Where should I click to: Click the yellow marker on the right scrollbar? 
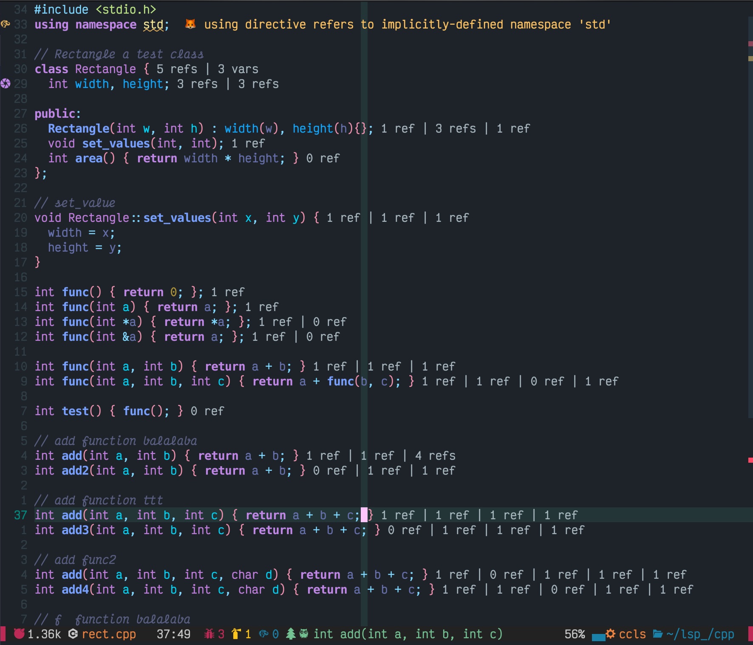750,59
